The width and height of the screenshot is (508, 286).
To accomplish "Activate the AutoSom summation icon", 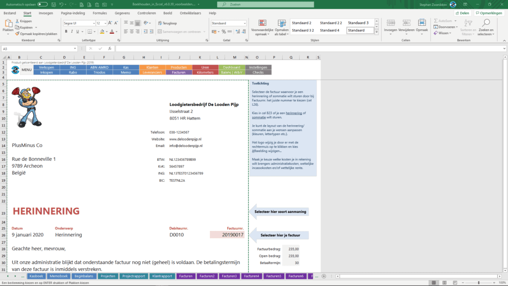I will [436, 21].
